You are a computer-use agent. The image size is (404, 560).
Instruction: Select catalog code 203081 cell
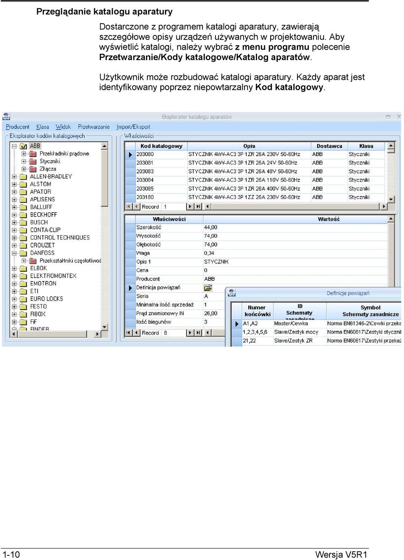point(161,163)
